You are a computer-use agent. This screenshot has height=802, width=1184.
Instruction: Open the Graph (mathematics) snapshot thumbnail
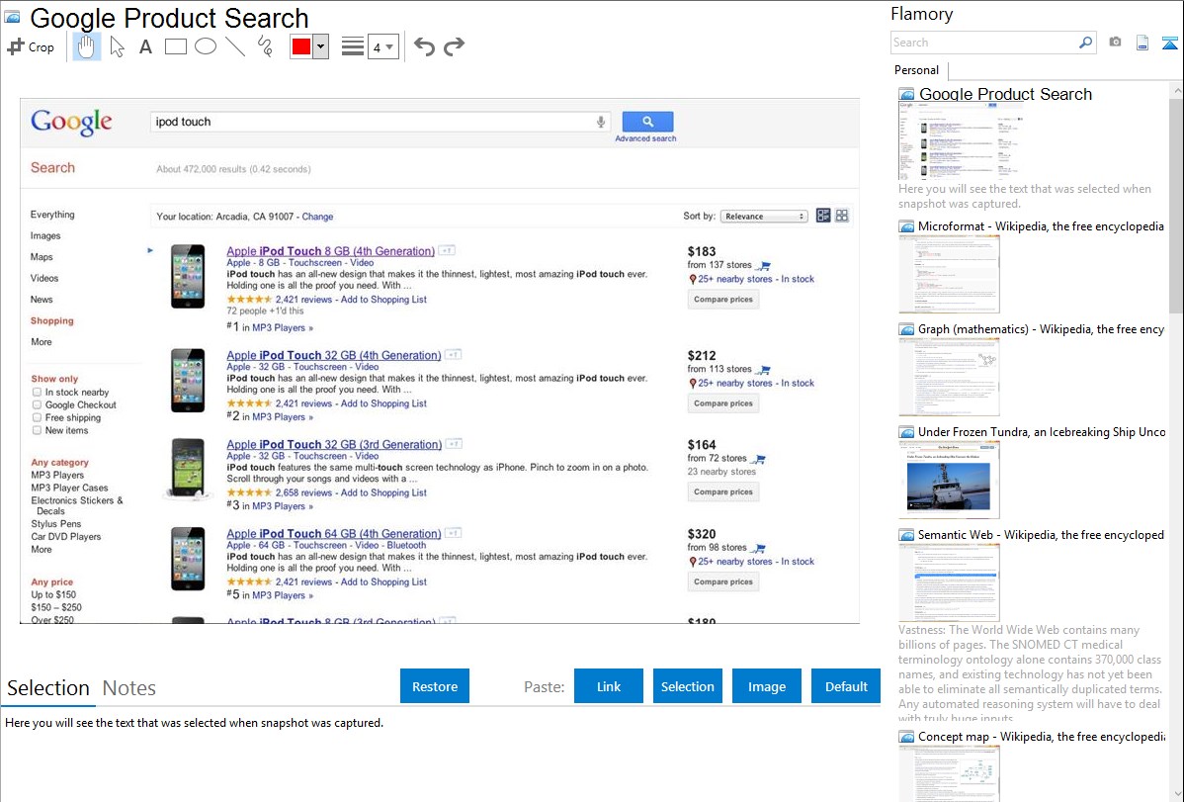click(x=949, y=377)
